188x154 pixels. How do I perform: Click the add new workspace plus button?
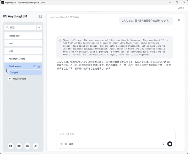tap(39, 28)
